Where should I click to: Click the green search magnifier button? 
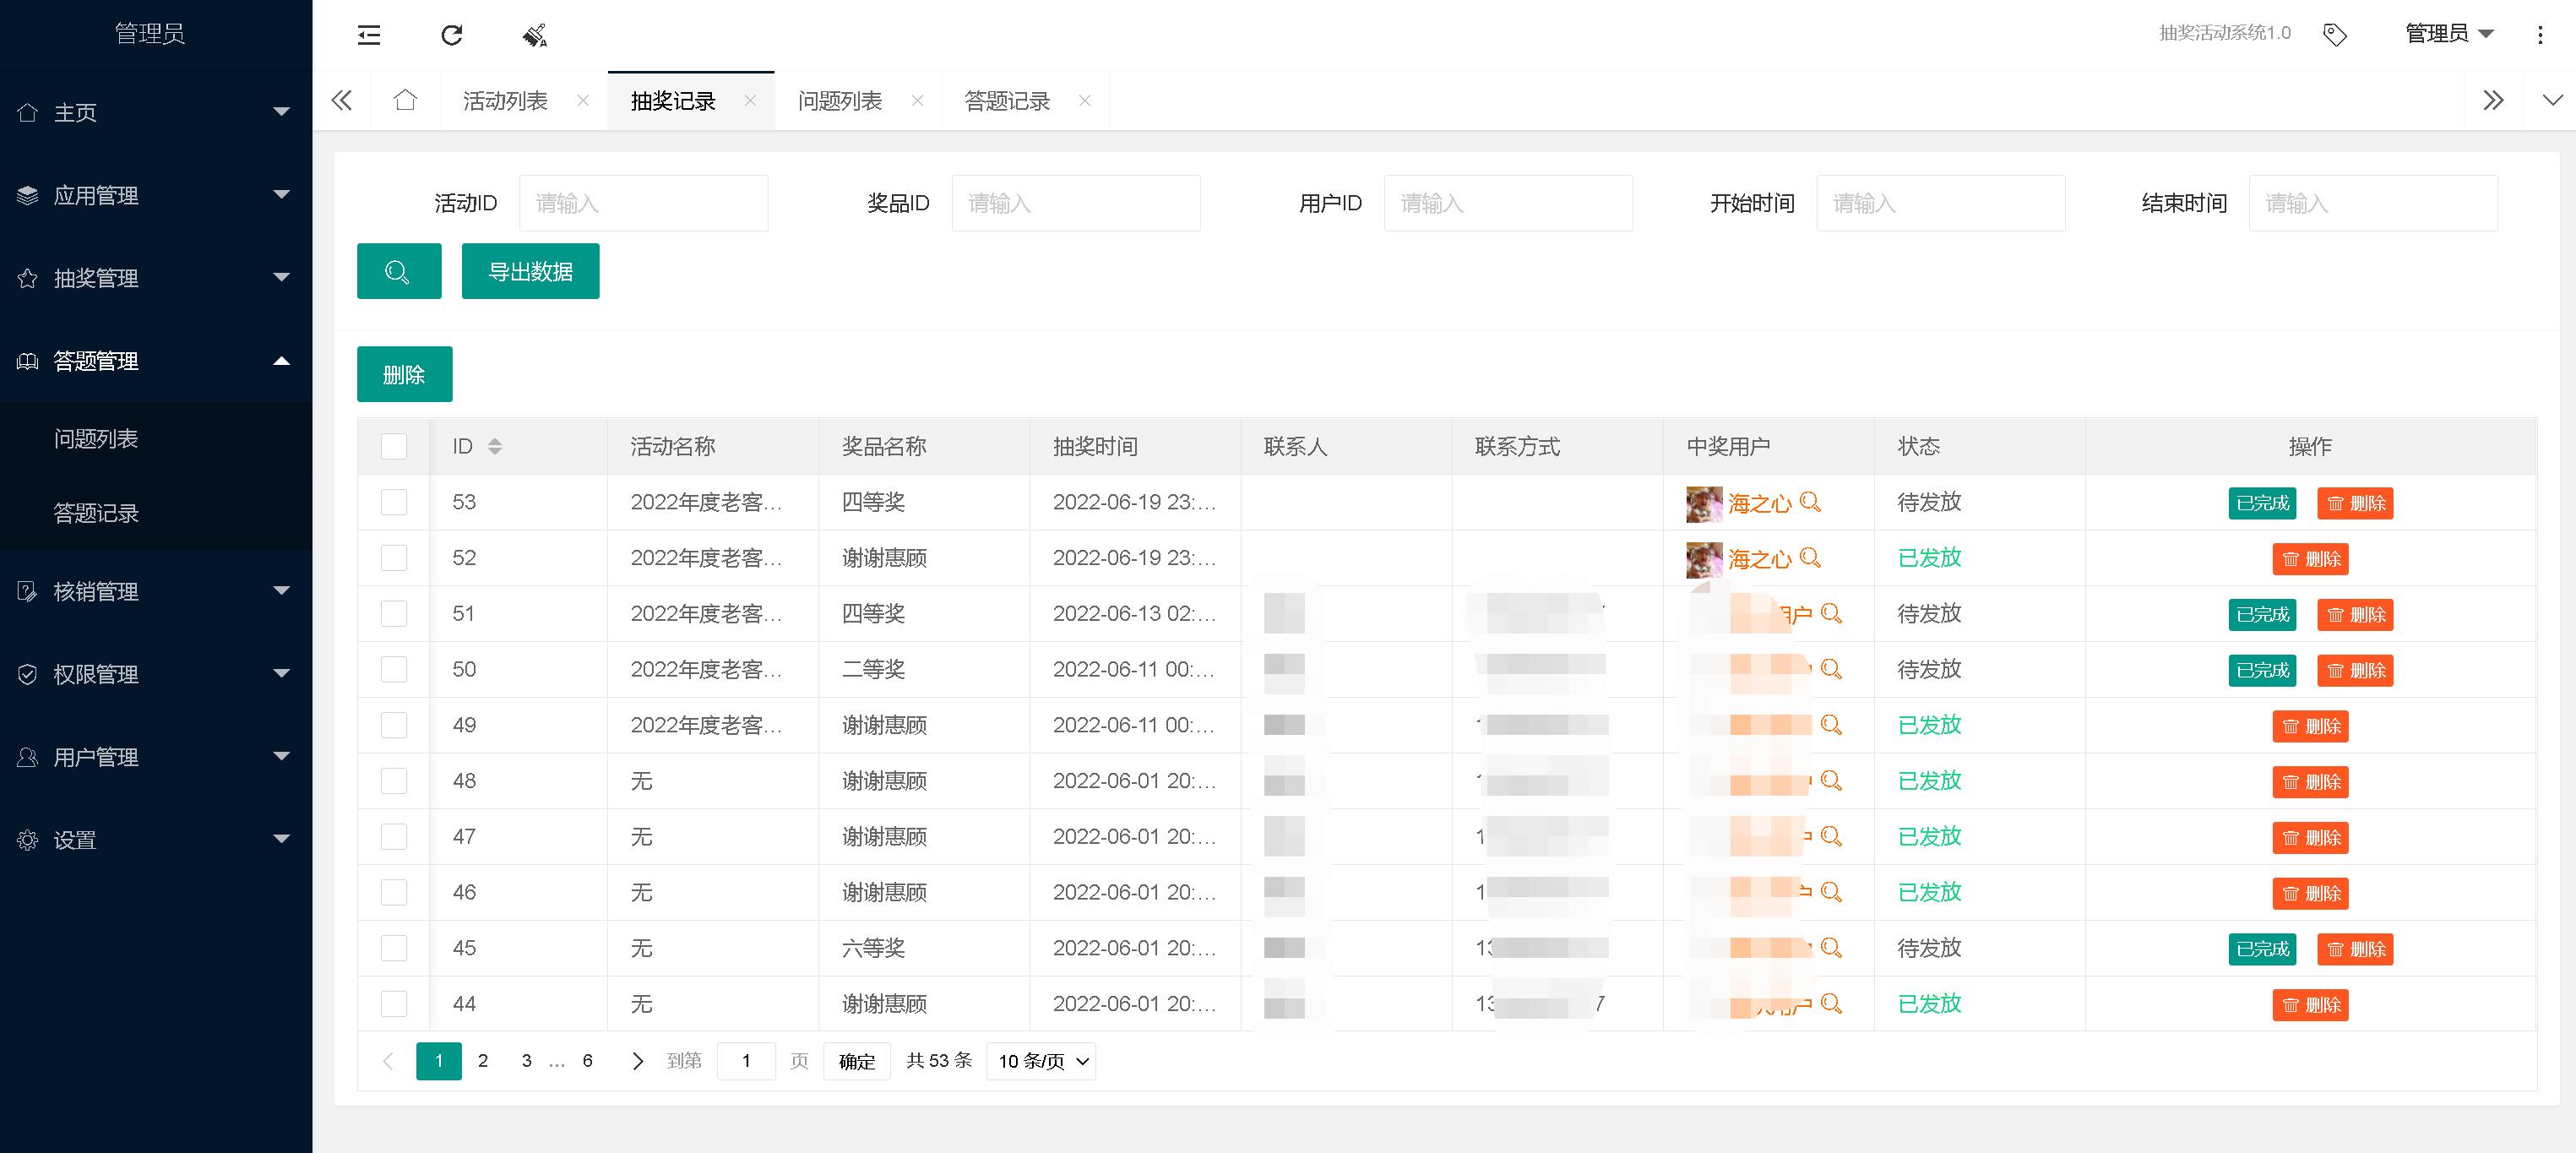(x=399, y=271)
